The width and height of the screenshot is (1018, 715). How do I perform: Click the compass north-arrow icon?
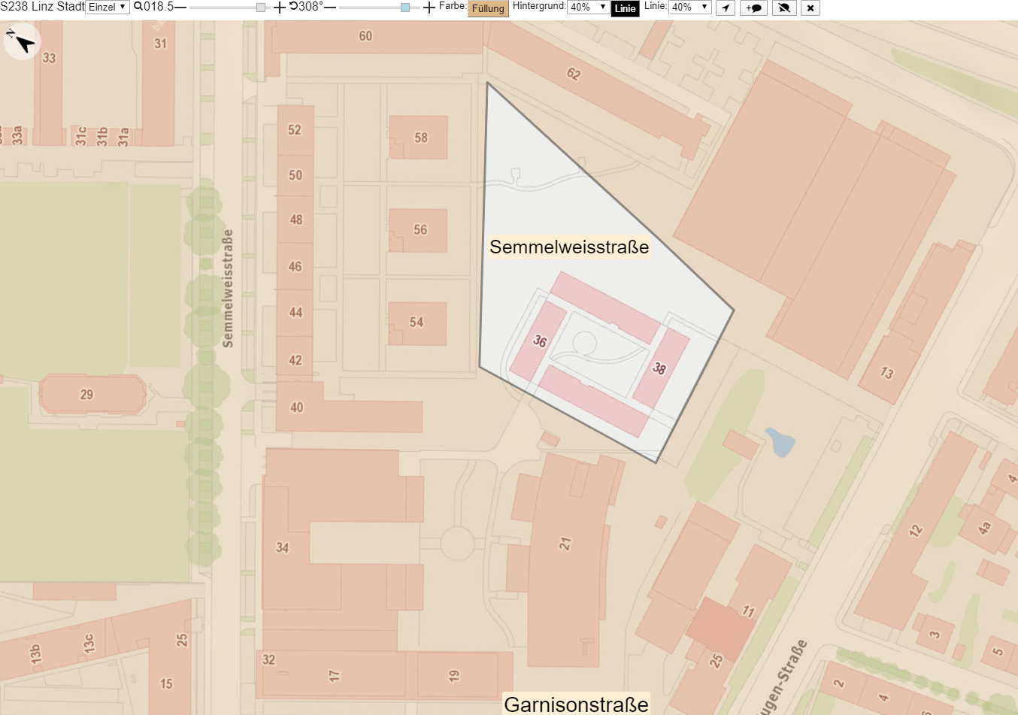[22, 41]
